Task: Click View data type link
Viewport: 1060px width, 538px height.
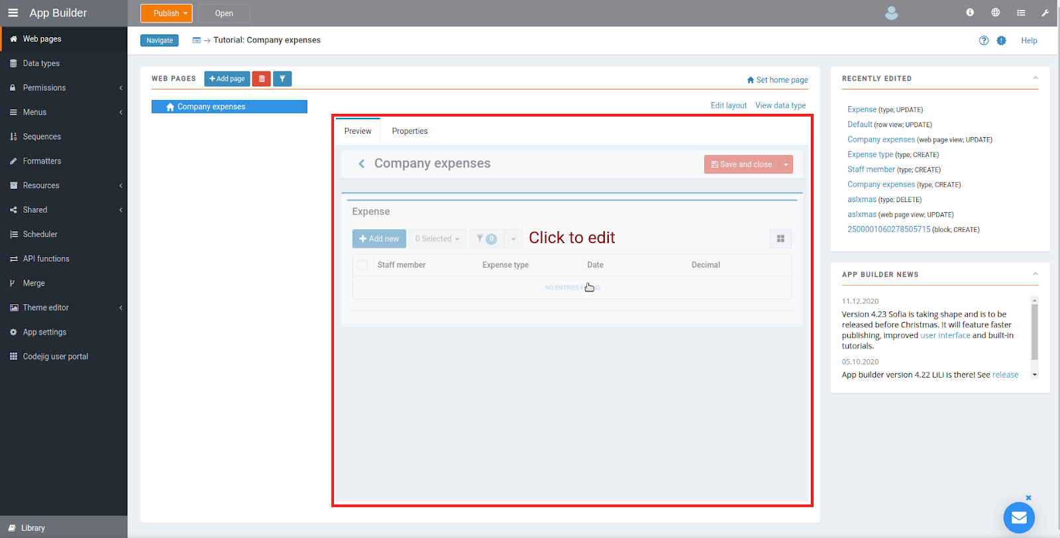Action: [x=780, y=105]
